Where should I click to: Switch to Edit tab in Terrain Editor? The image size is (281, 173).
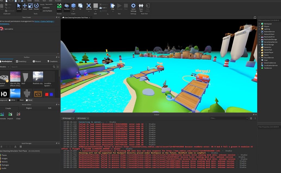point(50,108)
